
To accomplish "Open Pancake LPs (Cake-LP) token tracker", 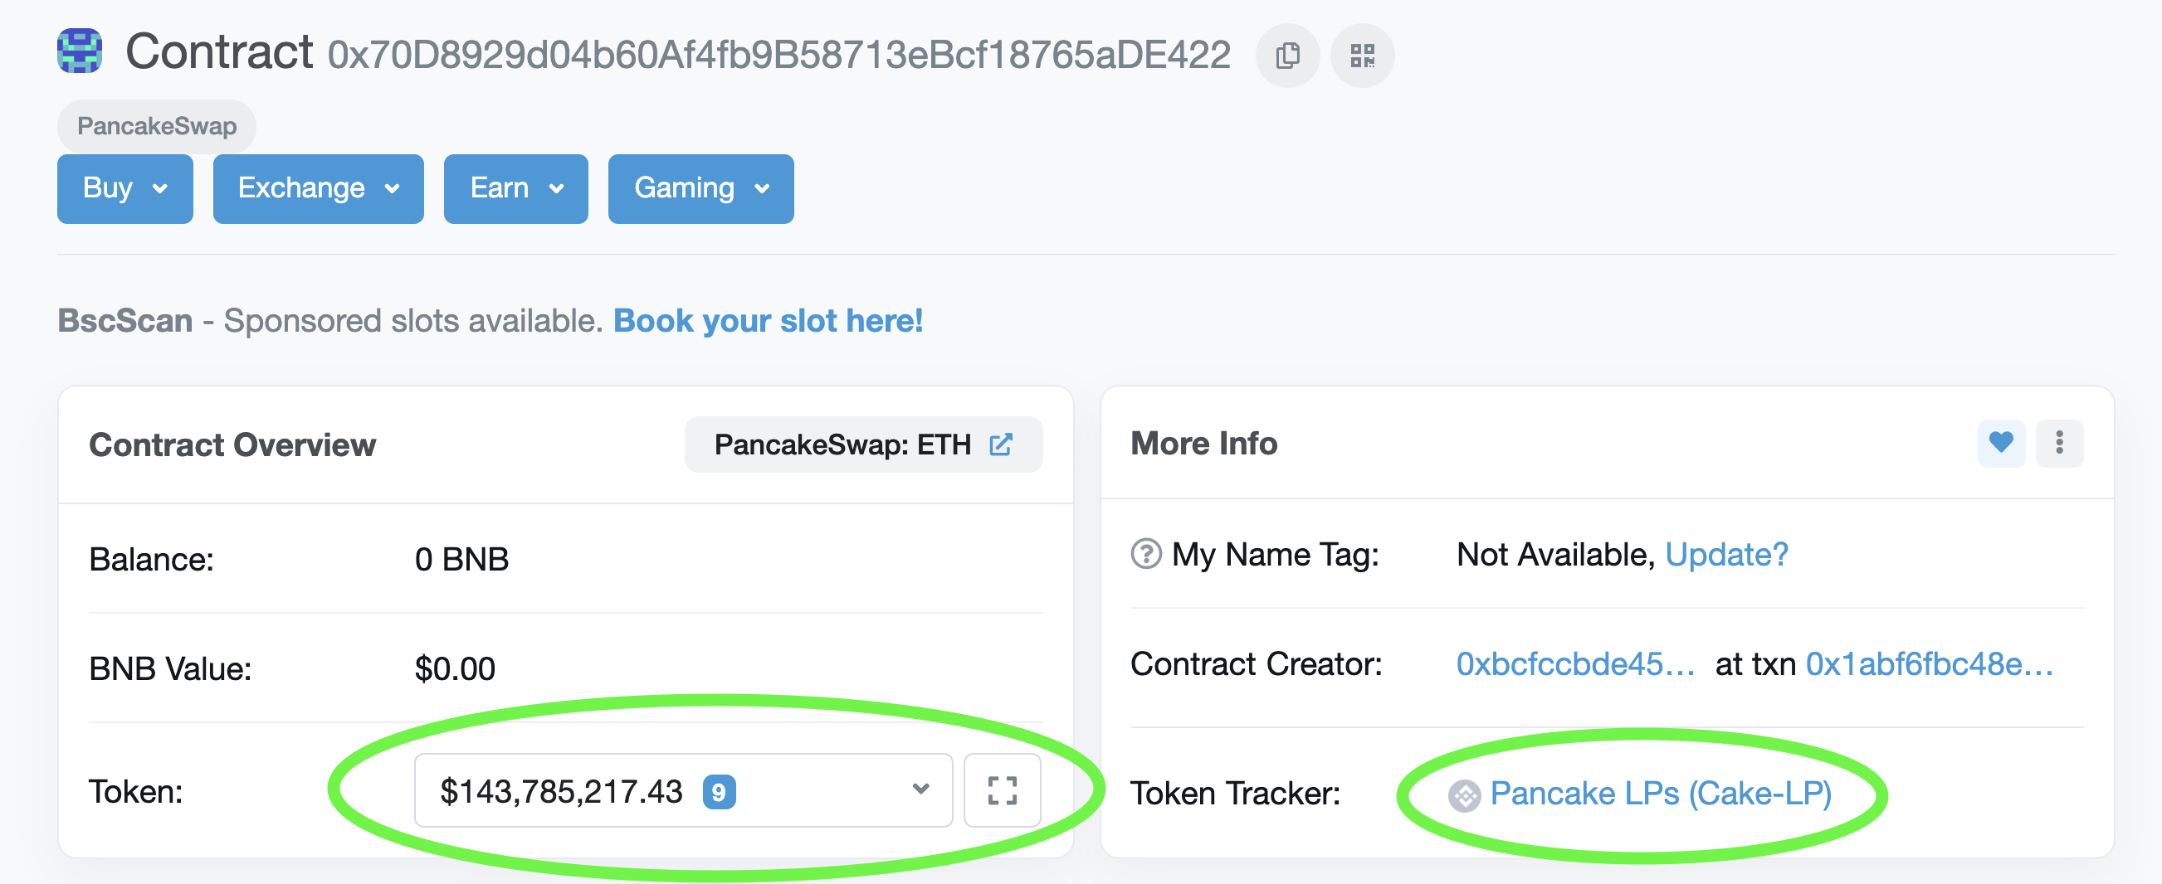I will pos(1661,794).
